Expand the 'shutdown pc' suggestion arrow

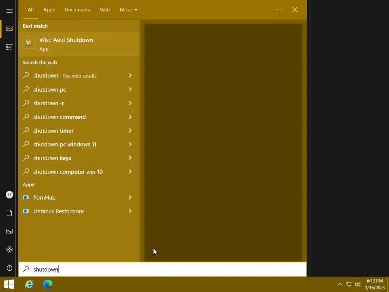[x=130, y=89]
